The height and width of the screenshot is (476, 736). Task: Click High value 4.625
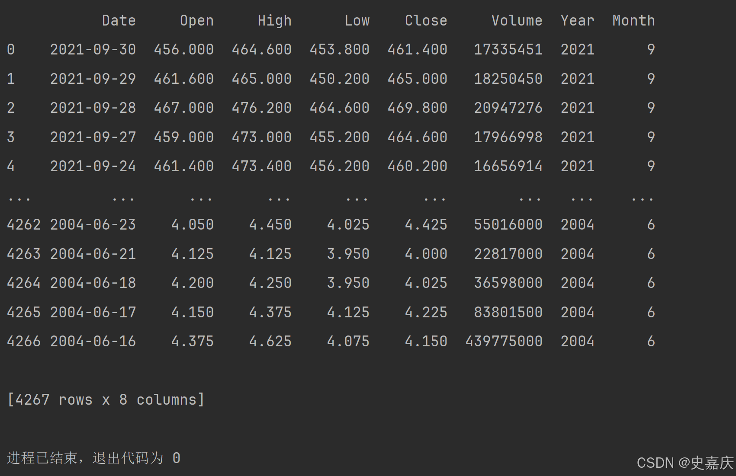270,341
